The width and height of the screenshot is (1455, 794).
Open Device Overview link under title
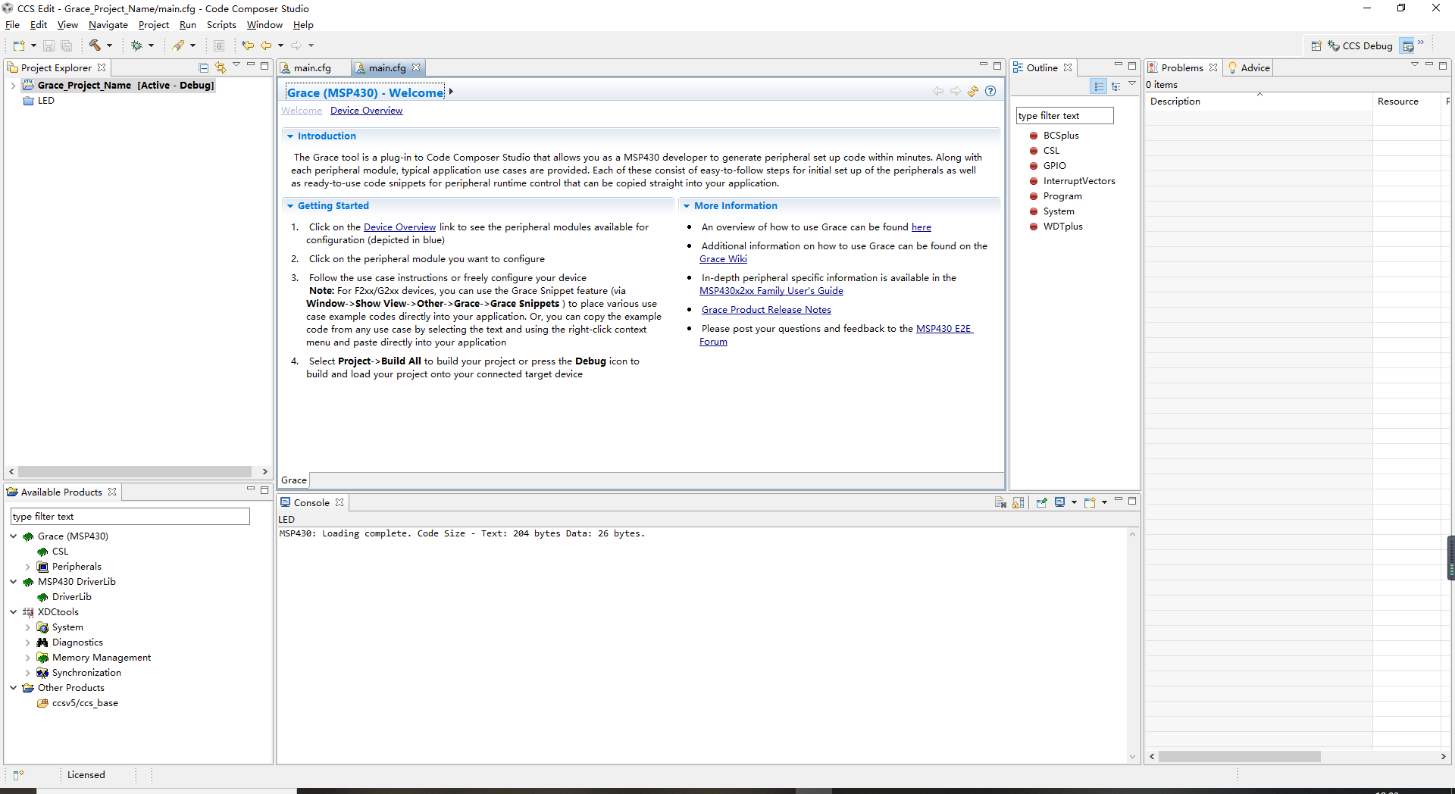click(x=367, y=111)
